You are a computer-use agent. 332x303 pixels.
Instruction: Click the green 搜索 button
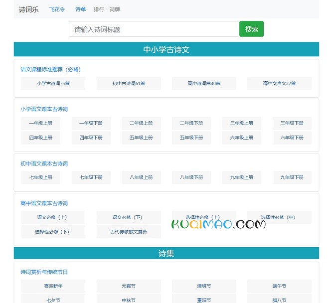[251, 29]
